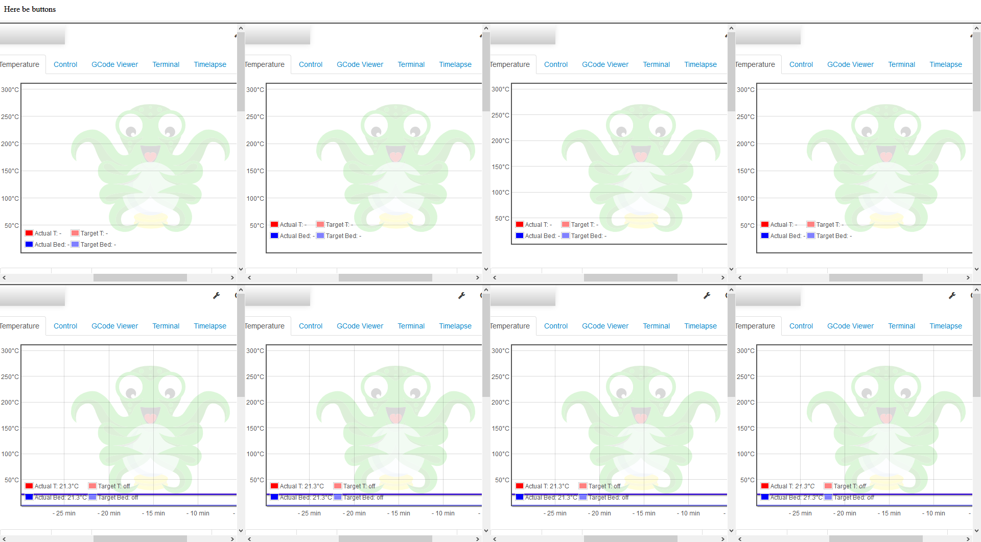This screenshot has width=981, height=542.
Task: Open the Terminal tab in third top panel
Action: coord(656,64)
